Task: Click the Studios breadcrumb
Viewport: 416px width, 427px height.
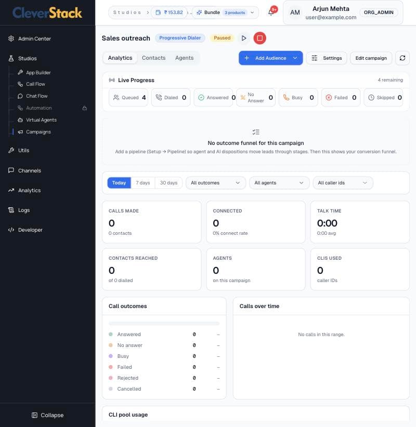Action: (127, 12)
